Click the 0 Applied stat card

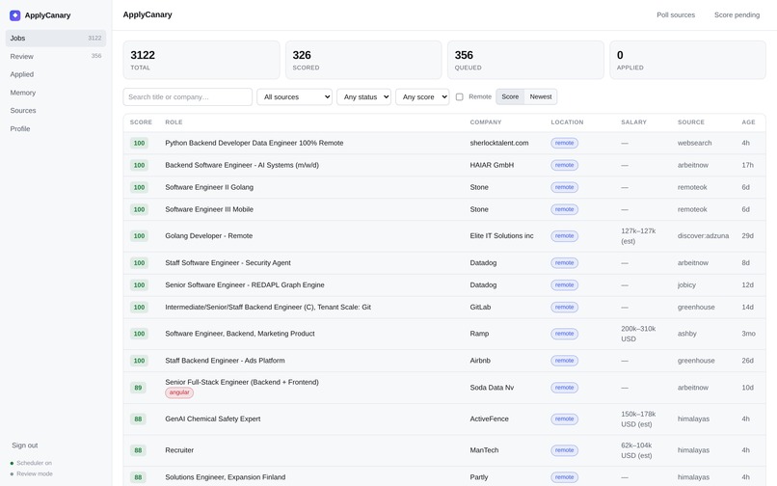(x=687, y=60)
